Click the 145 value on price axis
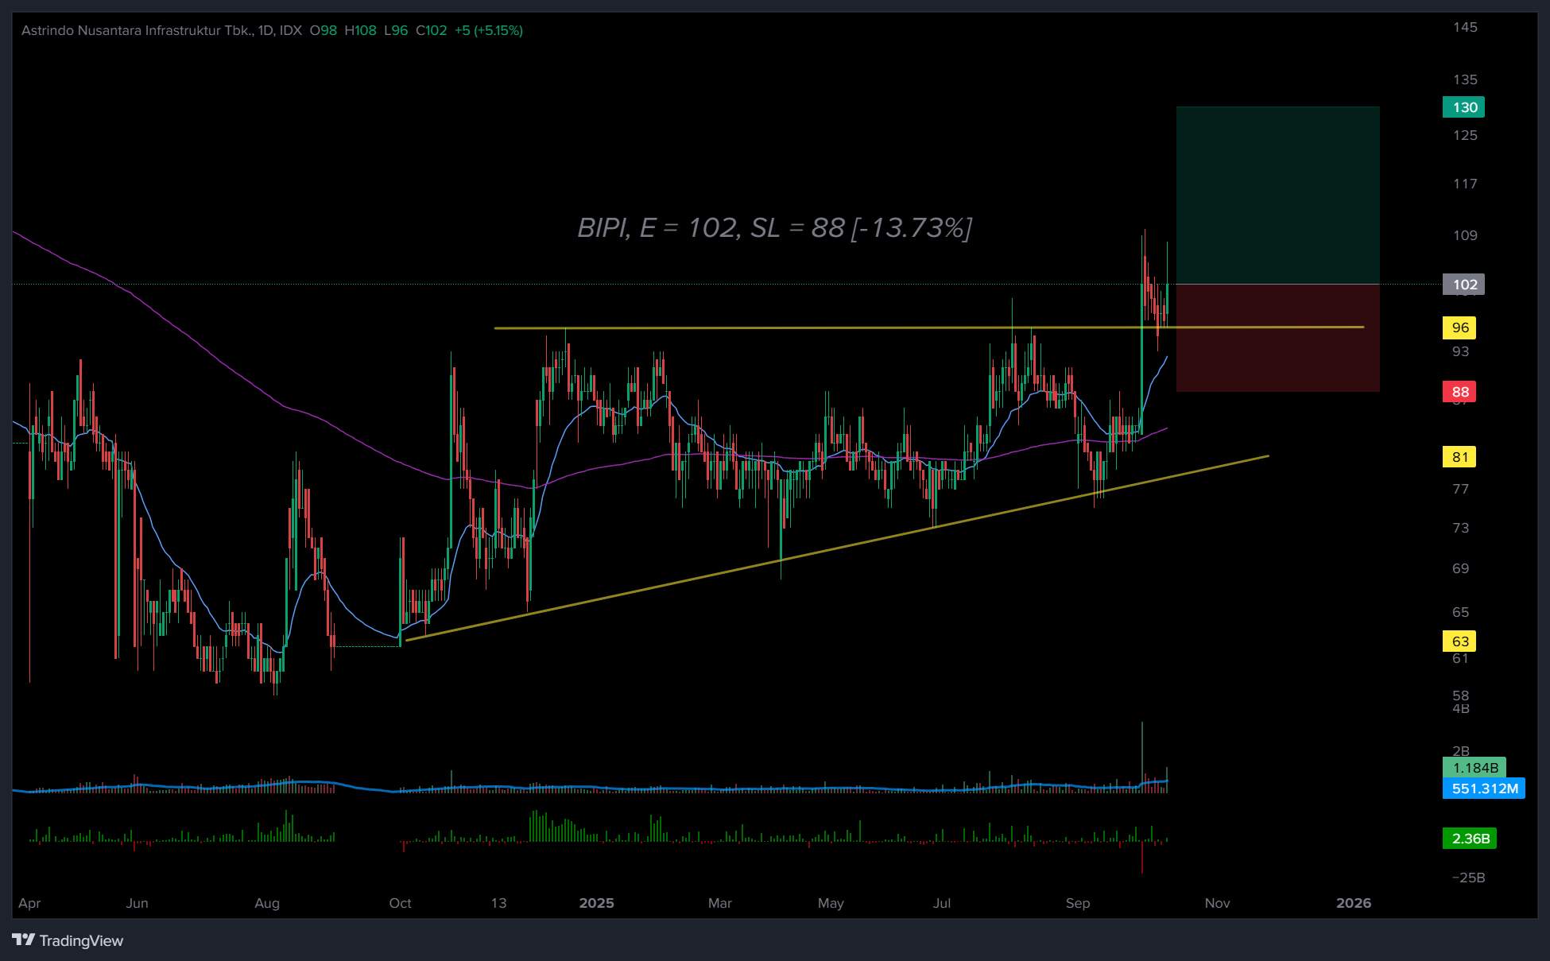 tap(1465, 27)
